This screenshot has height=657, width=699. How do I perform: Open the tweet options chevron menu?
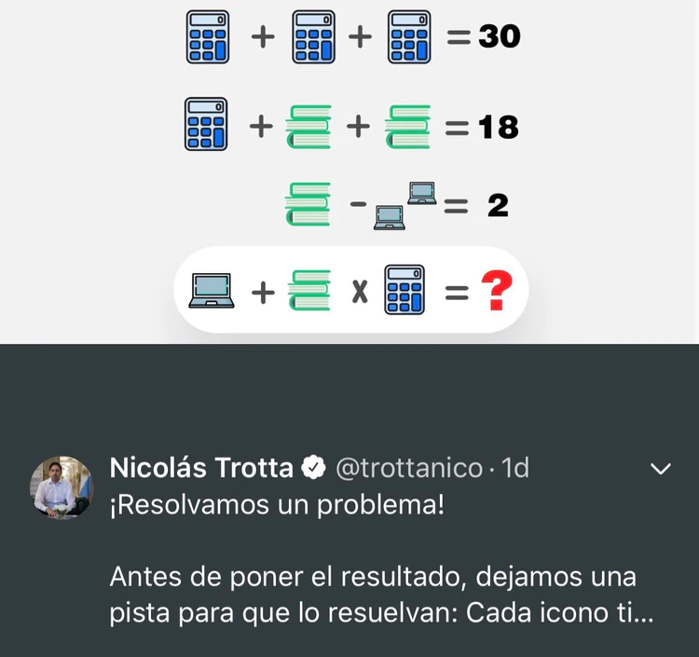click(660, 469)
